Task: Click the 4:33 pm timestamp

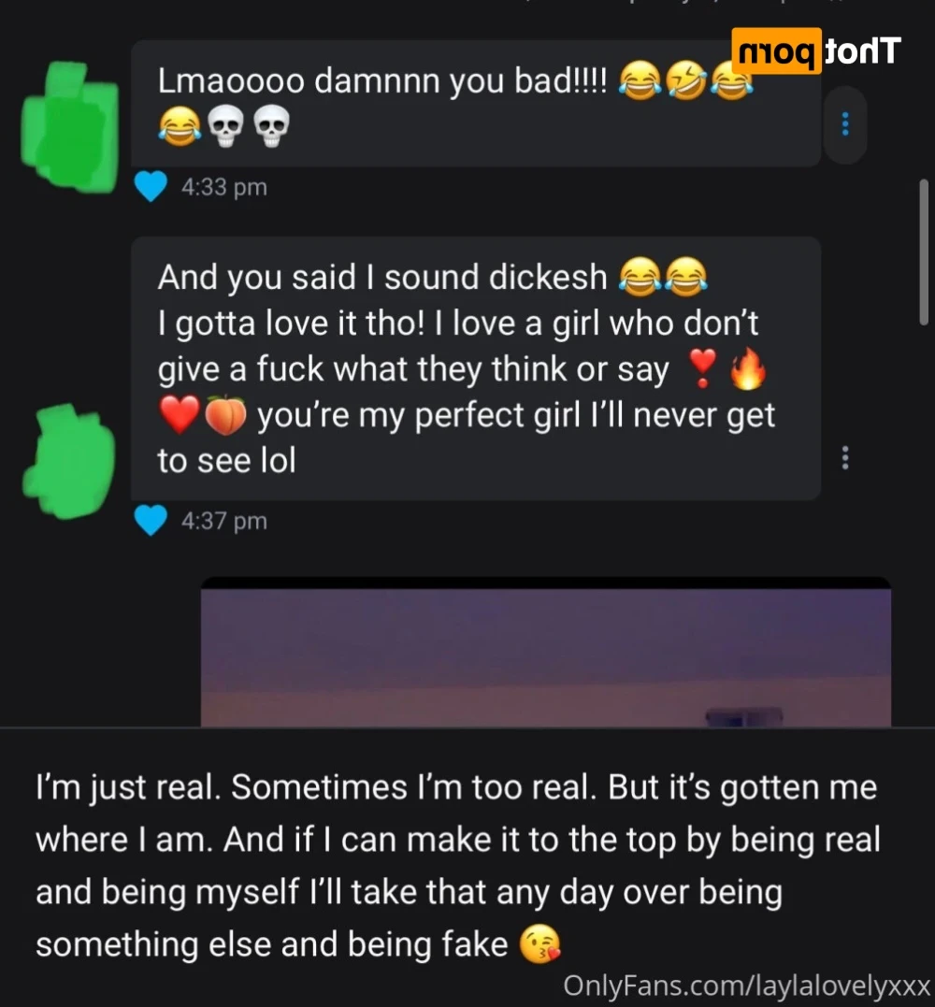Action: [224, 188]
